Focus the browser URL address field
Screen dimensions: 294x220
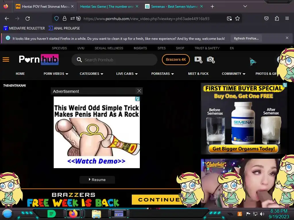pos(146,19)
